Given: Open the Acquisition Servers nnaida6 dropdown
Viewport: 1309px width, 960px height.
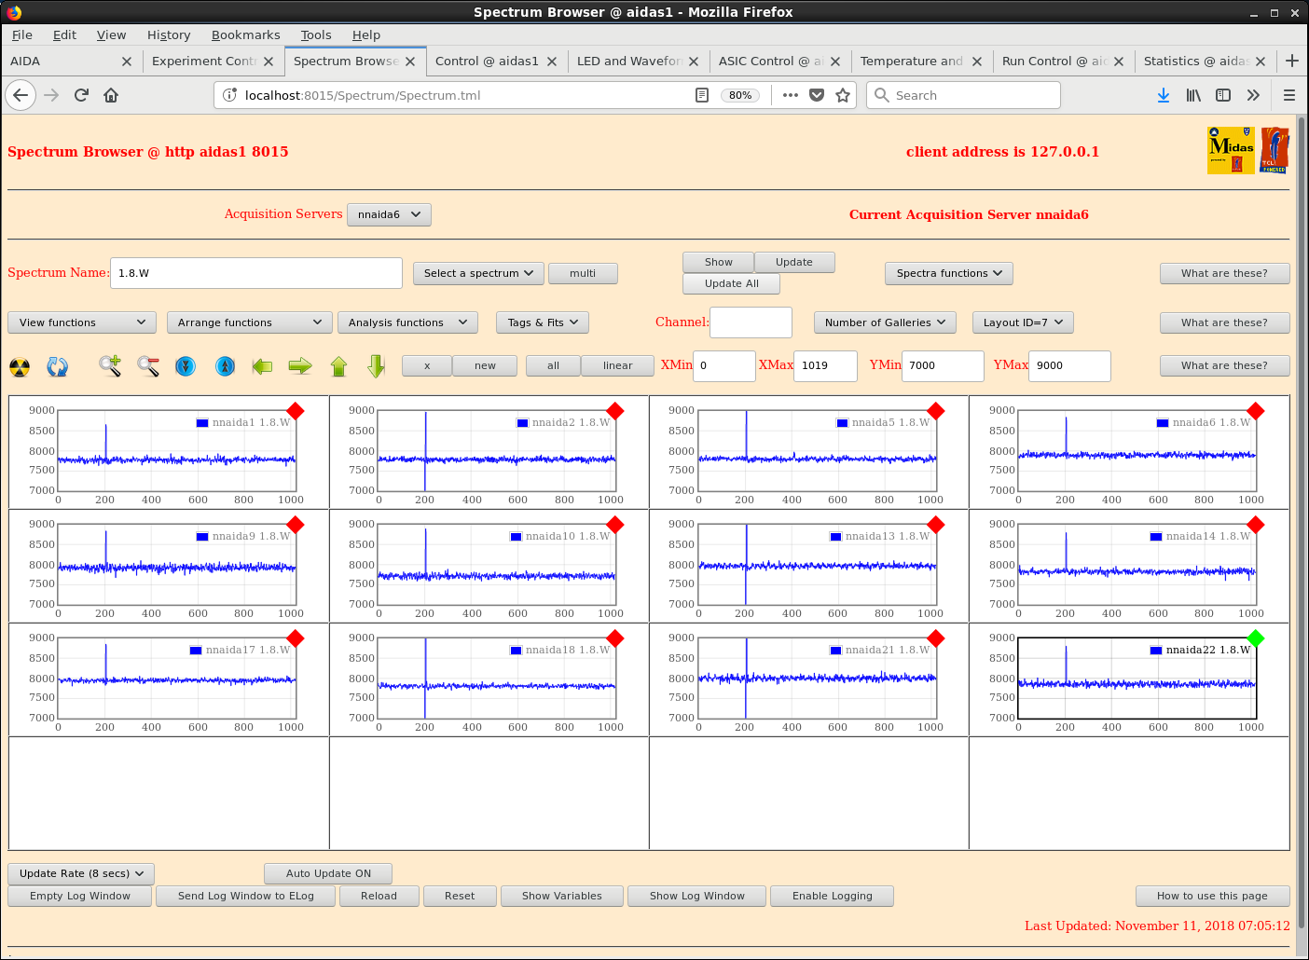Looking at the screenshot, I should point(389,214).
